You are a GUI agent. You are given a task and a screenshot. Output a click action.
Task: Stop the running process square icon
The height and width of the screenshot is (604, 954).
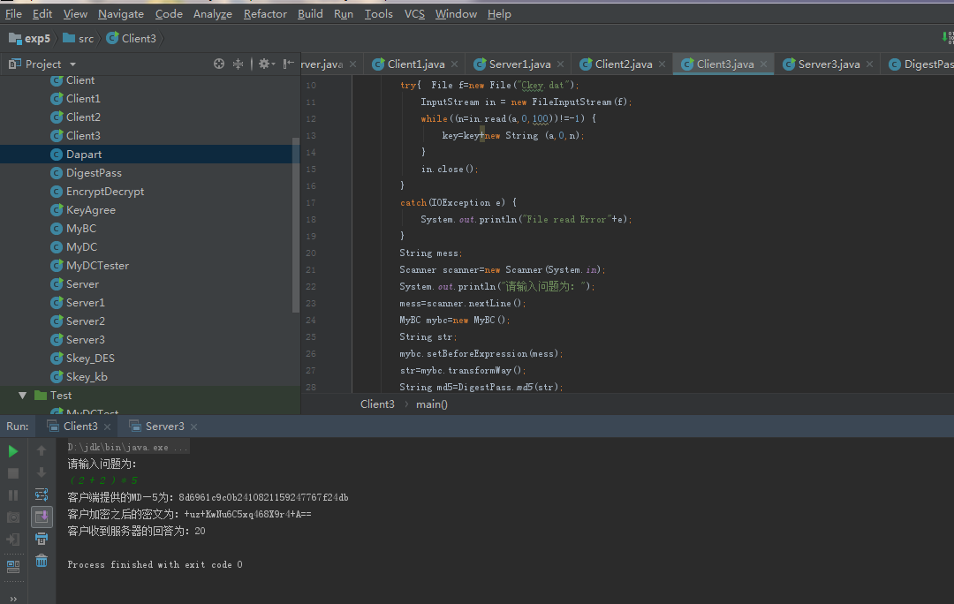click(x=12, y=473)
